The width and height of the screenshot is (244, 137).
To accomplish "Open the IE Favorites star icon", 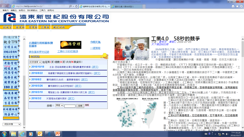I will [237, 6].
